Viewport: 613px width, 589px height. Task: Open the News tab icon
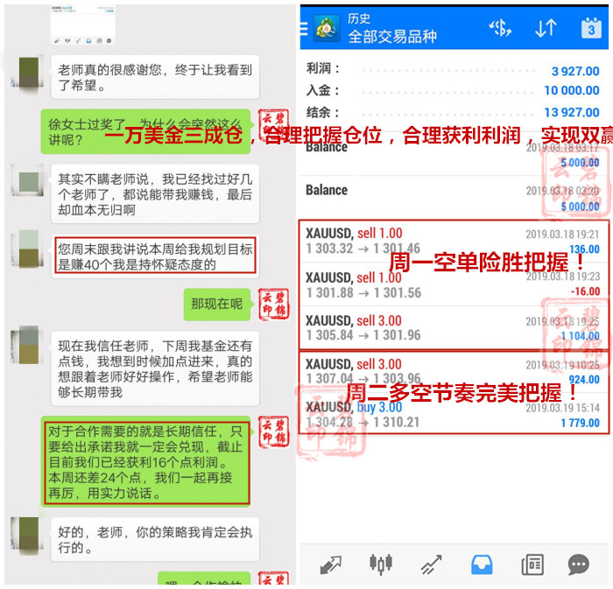pos(532,564)
